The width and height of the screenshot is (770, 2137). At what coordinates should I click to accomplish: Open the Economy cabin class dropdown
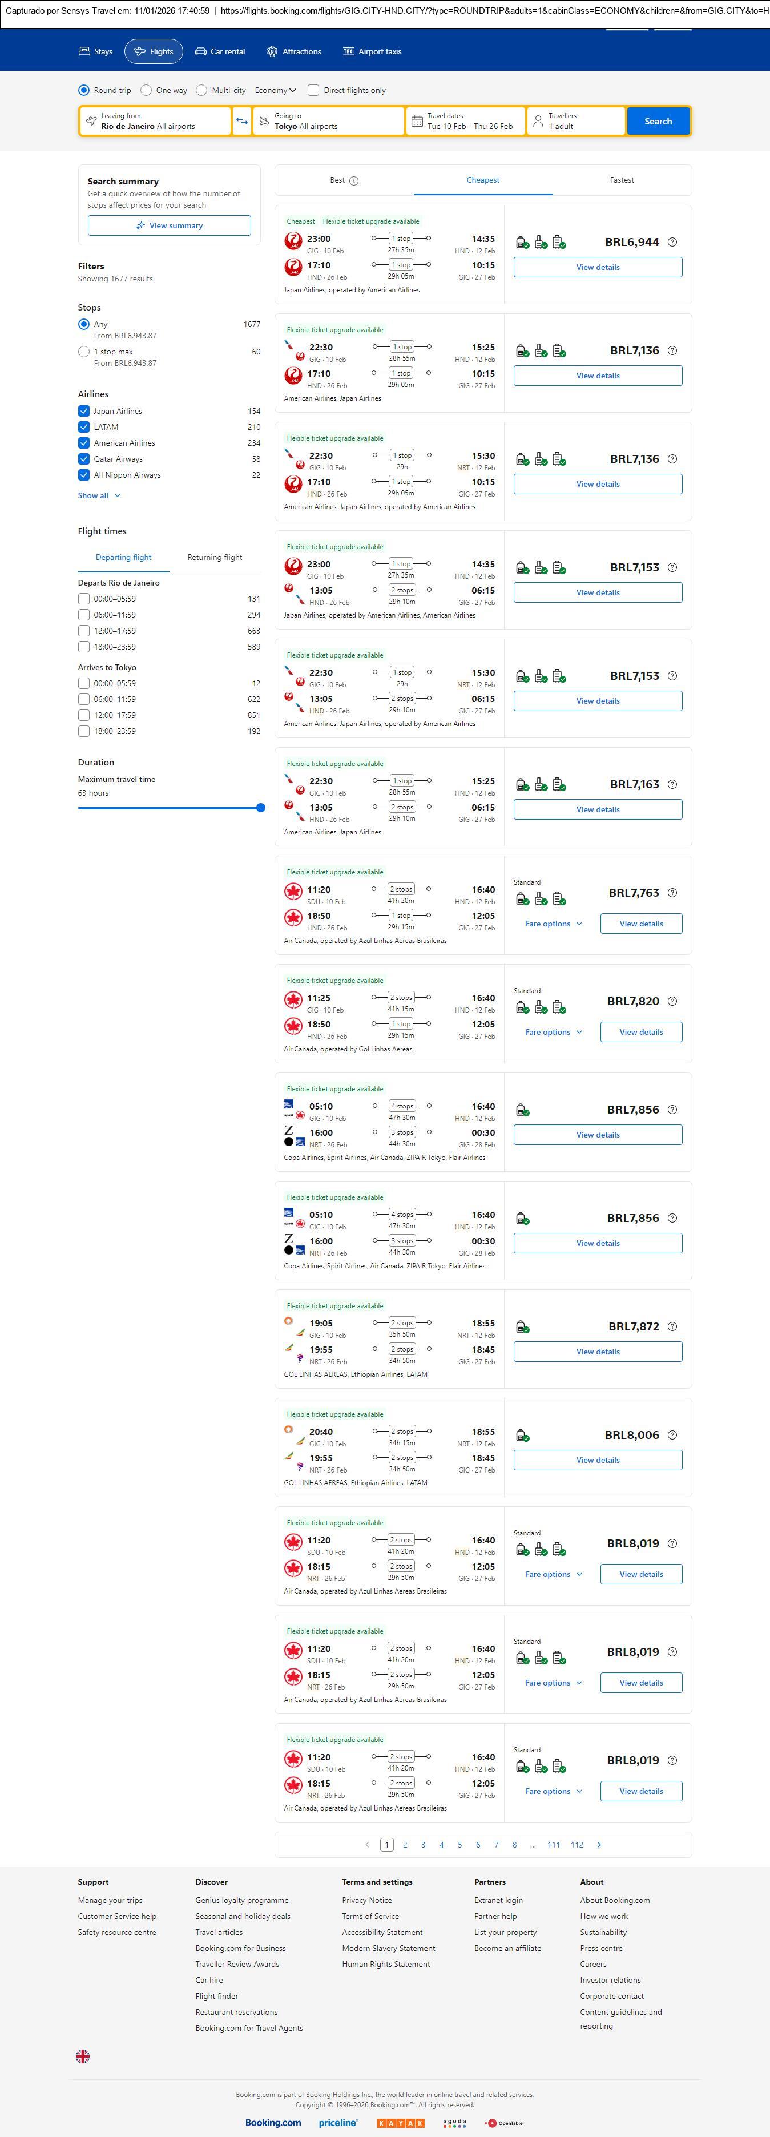[276, 90]
